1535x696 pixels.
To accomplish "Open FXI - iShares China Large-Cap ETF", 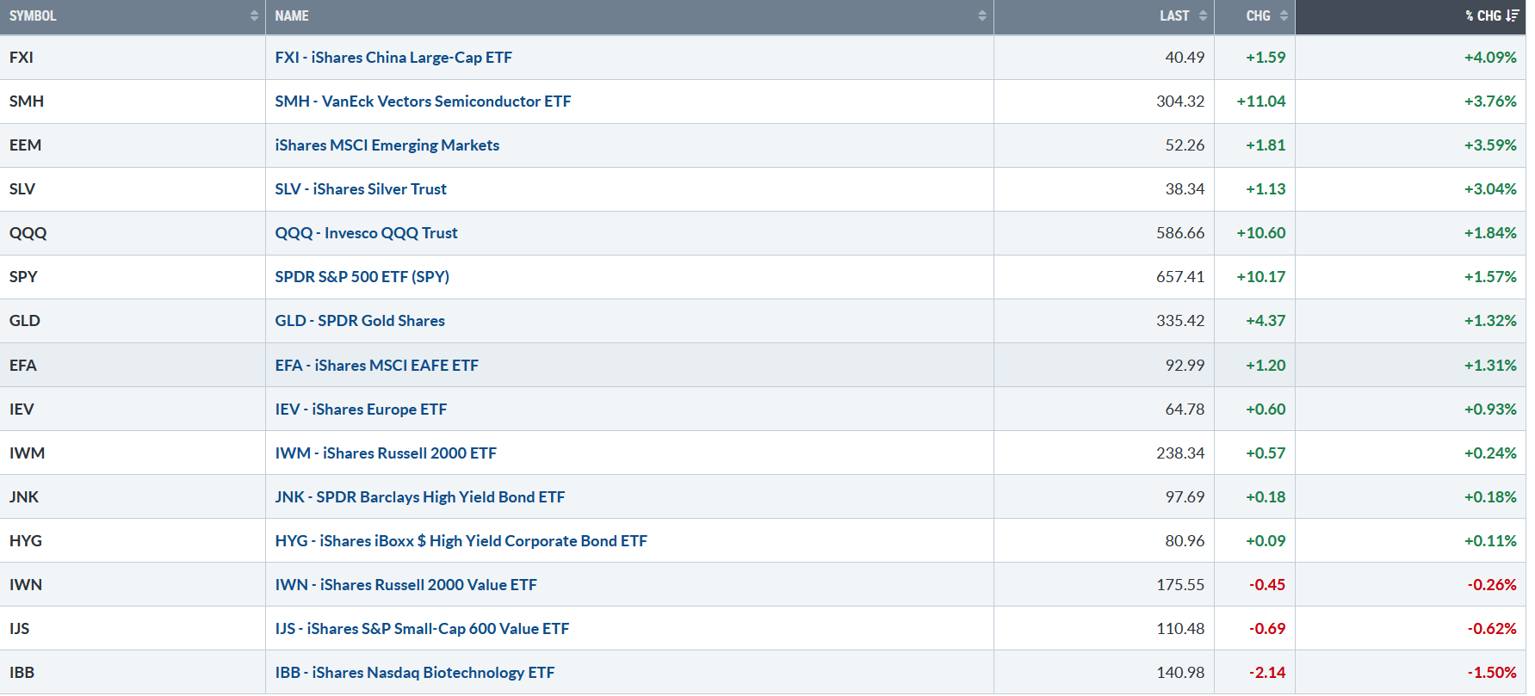I will (x=393, y=58).
